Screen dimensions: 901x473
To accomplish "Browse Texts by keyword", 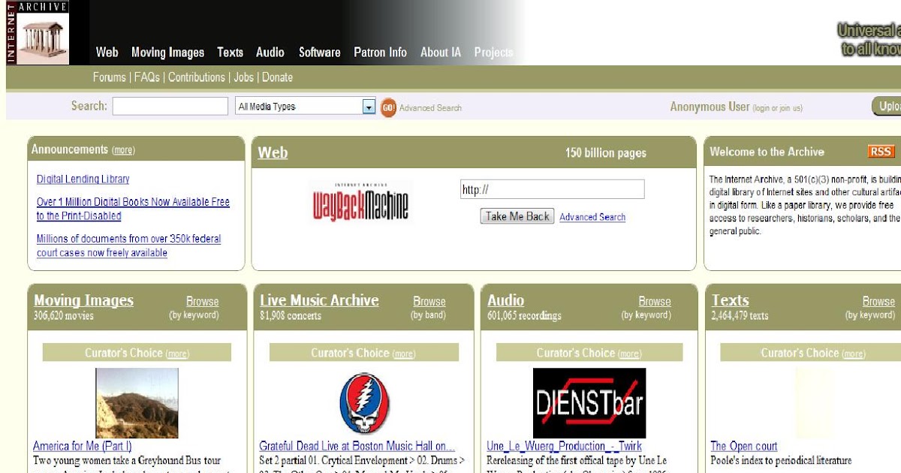I will (x=878, y=302).
